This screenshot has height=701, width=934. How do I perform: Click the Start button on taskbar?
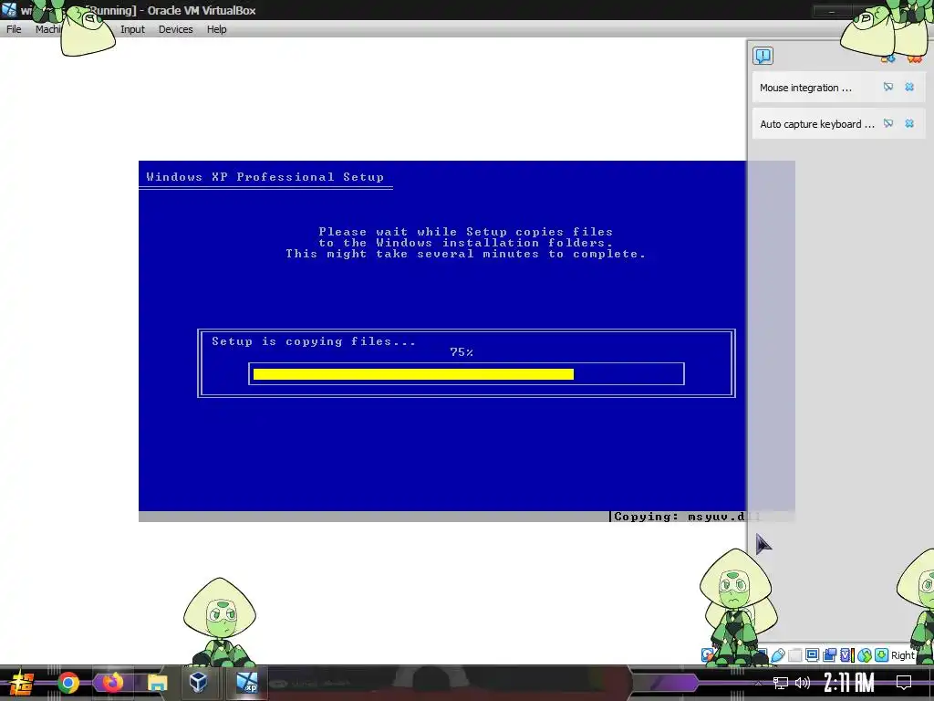(x=21, y=683)
